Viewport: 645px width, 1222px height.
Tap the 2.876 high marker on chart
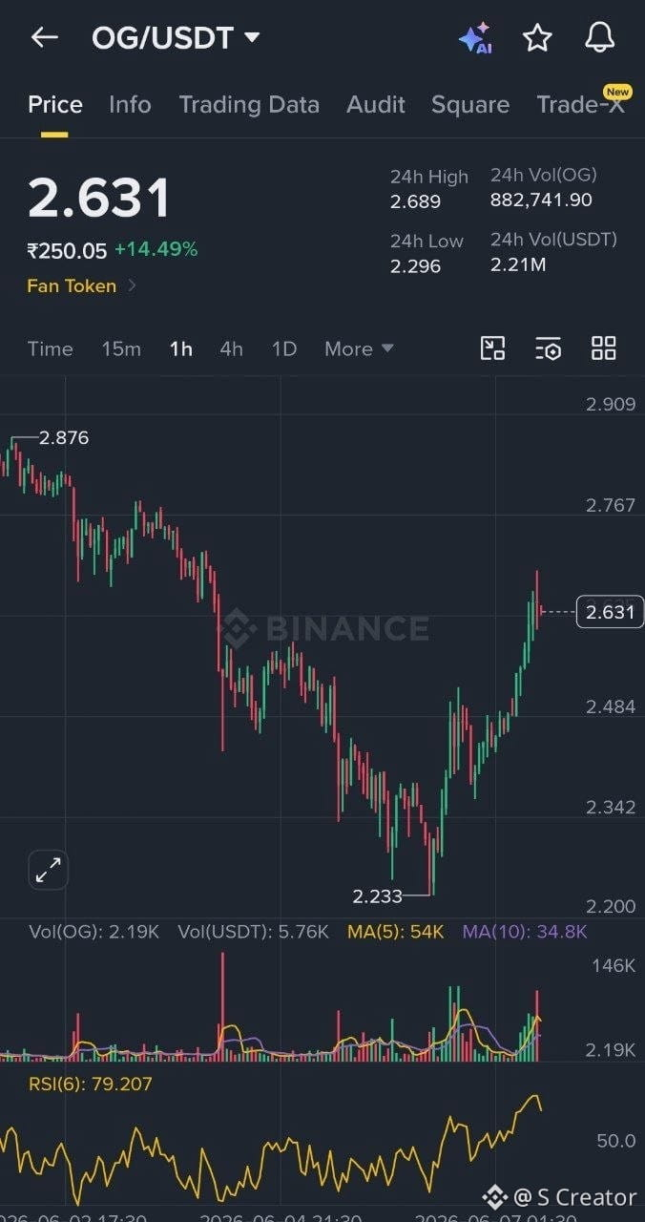click(x=64, y=438)
